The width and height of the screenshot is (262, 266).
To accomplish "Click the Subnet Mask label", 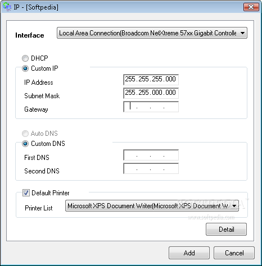I will pos(42,96).
